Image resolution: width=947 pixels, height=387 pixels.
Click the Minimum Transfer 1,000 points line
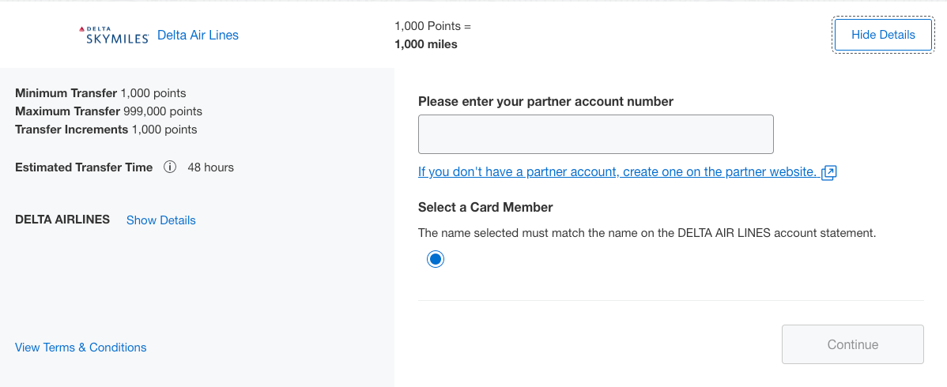[x=100, y=93]
